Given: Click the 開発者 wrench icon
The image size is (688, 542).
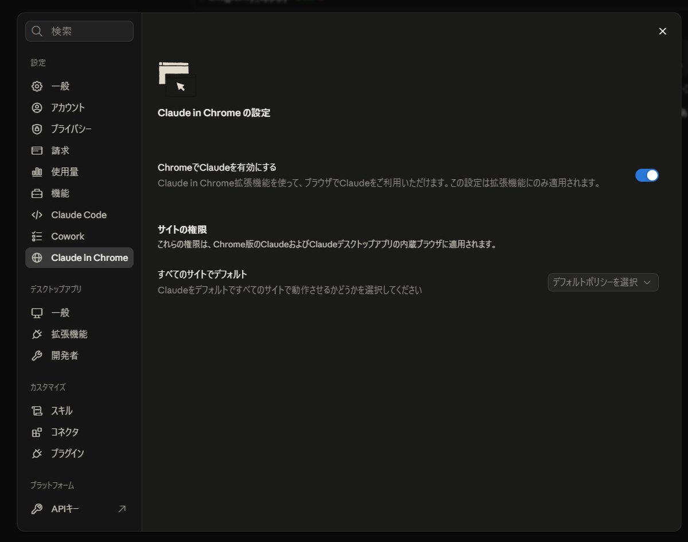Looking at the screenshot, I should point(37,356).
